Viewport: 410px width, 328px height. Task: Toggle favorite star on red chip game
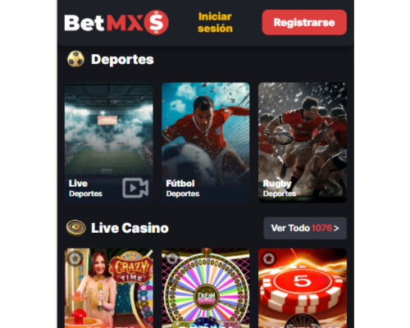click(x=269, y=258)
